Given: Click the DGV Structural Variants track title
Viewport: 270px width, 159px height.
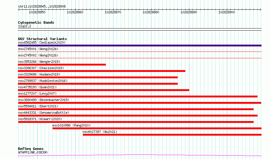Looking at the screenshot, I should pos(42,39).
